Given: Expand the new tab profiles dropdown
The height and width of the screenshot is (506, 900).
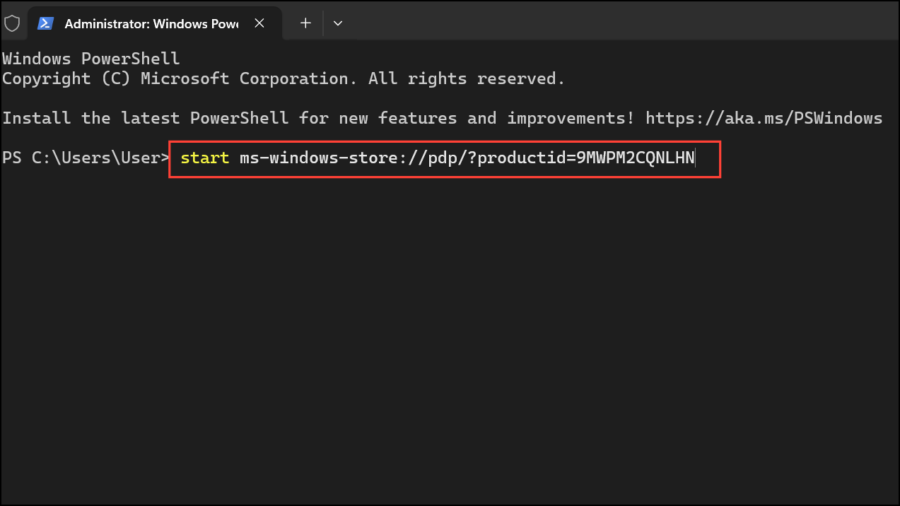Looking at the screenshot, I should coord(338,23).
